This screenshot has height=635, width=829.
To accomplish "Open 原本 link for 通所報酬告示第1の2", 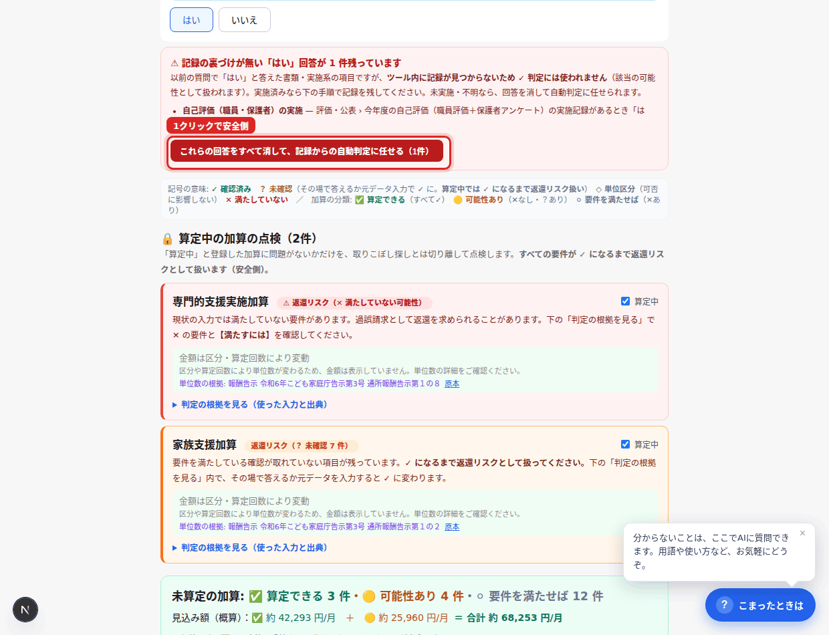I will click(x=452, y=527).
